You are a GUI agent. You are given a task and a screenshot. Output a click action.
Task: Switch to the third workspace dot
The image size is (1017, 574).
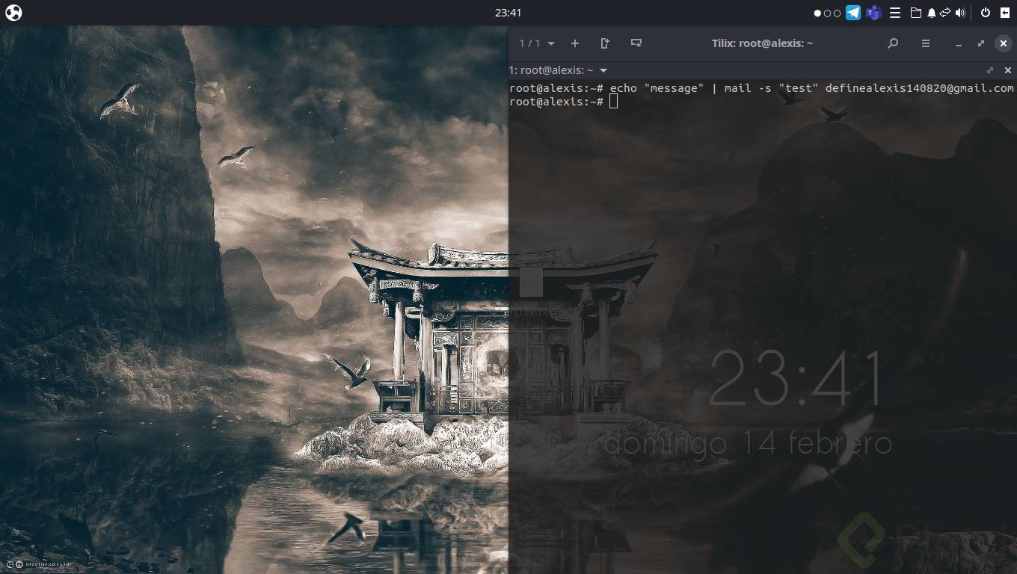click(837, 13)
